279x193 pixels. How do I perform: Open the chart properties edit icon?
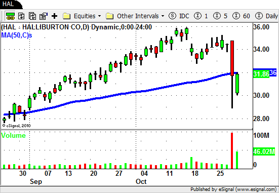[44, 16]
